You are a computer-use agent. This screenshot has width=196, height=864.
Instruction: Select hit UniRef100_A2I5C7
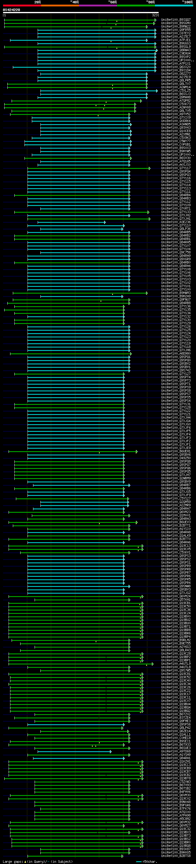tap(176, 36)
